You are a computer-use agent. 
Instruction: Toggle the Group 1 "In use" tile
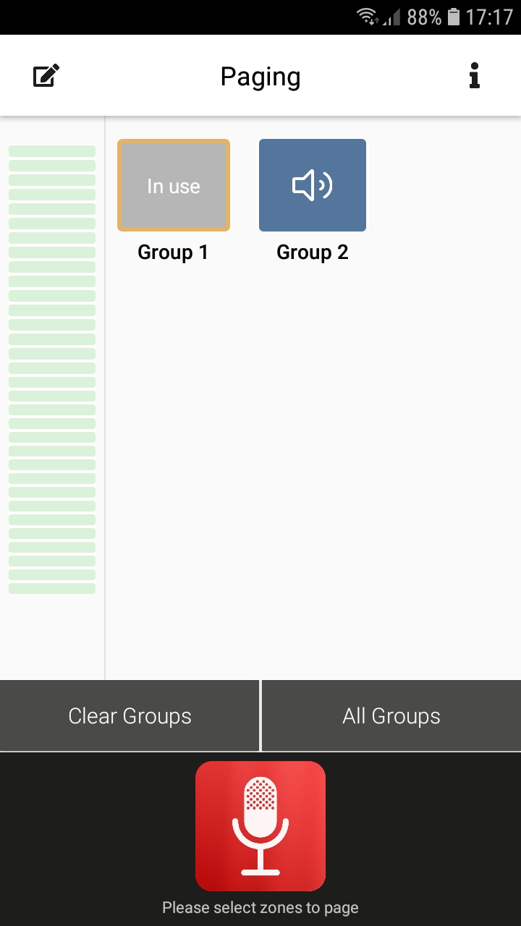click(x=174, y=185)
